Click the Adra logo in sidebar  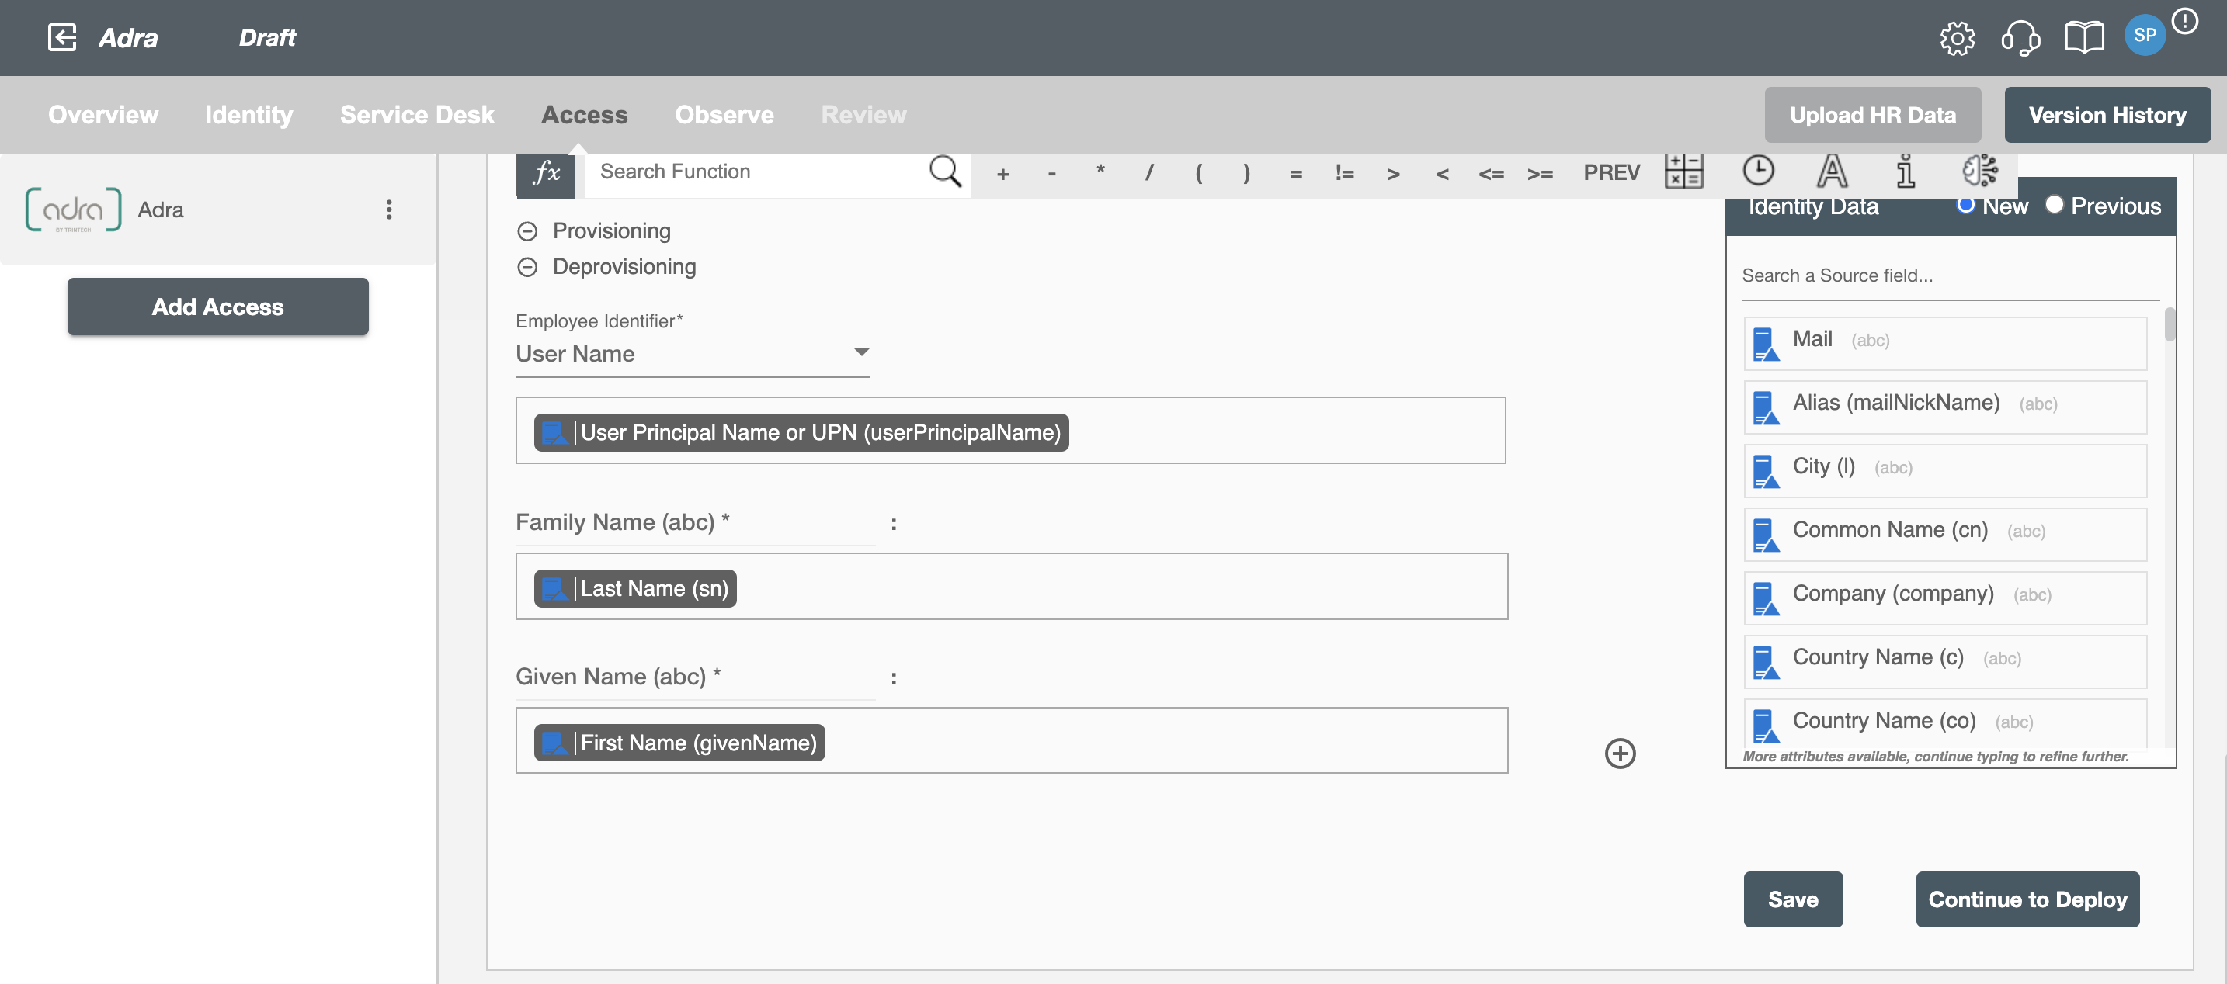(x=74, y=209)
